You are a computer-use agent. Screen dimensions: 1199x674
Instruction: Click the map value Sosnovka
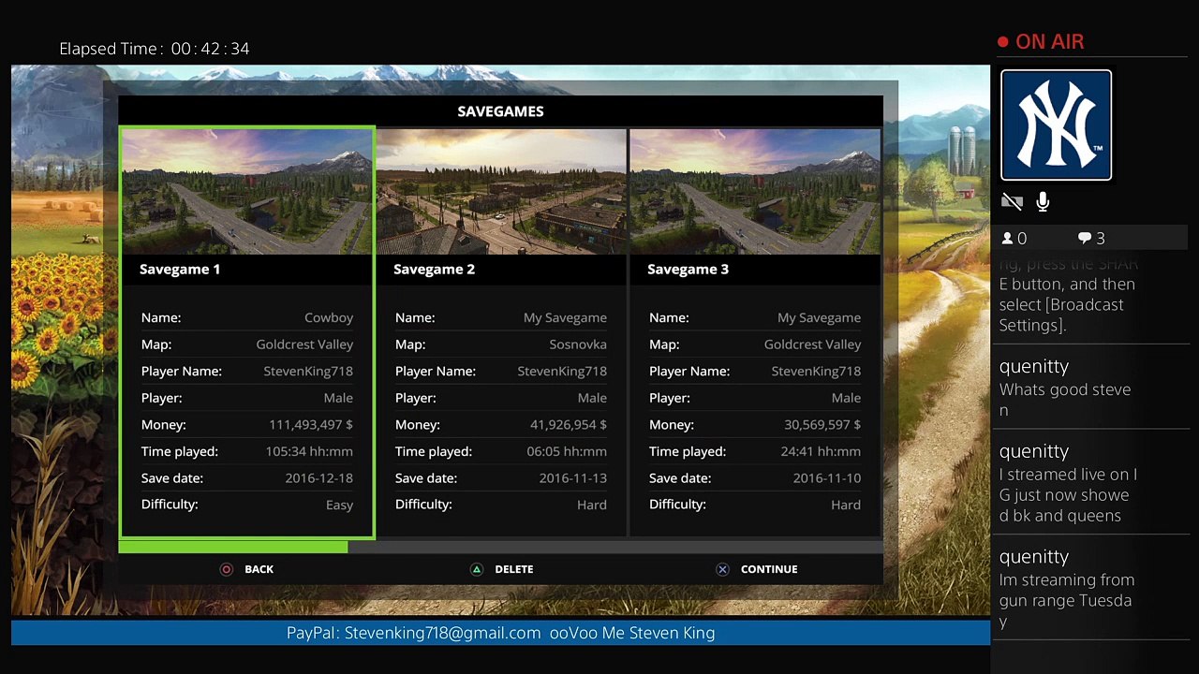[578, 344]
